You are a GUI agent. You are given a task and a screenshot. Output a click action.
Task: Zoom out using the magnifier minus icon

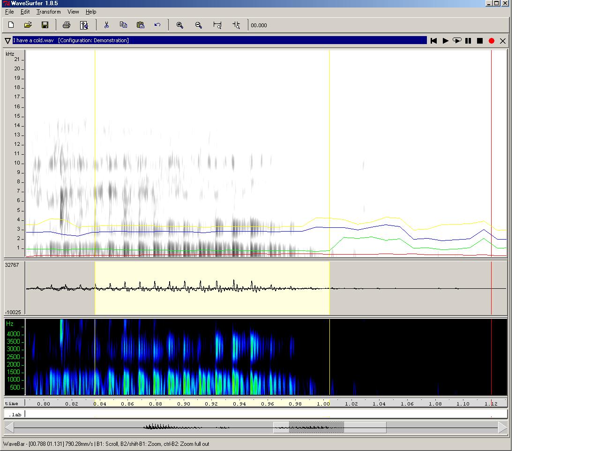pyautogui.click(x=198, y=25)
